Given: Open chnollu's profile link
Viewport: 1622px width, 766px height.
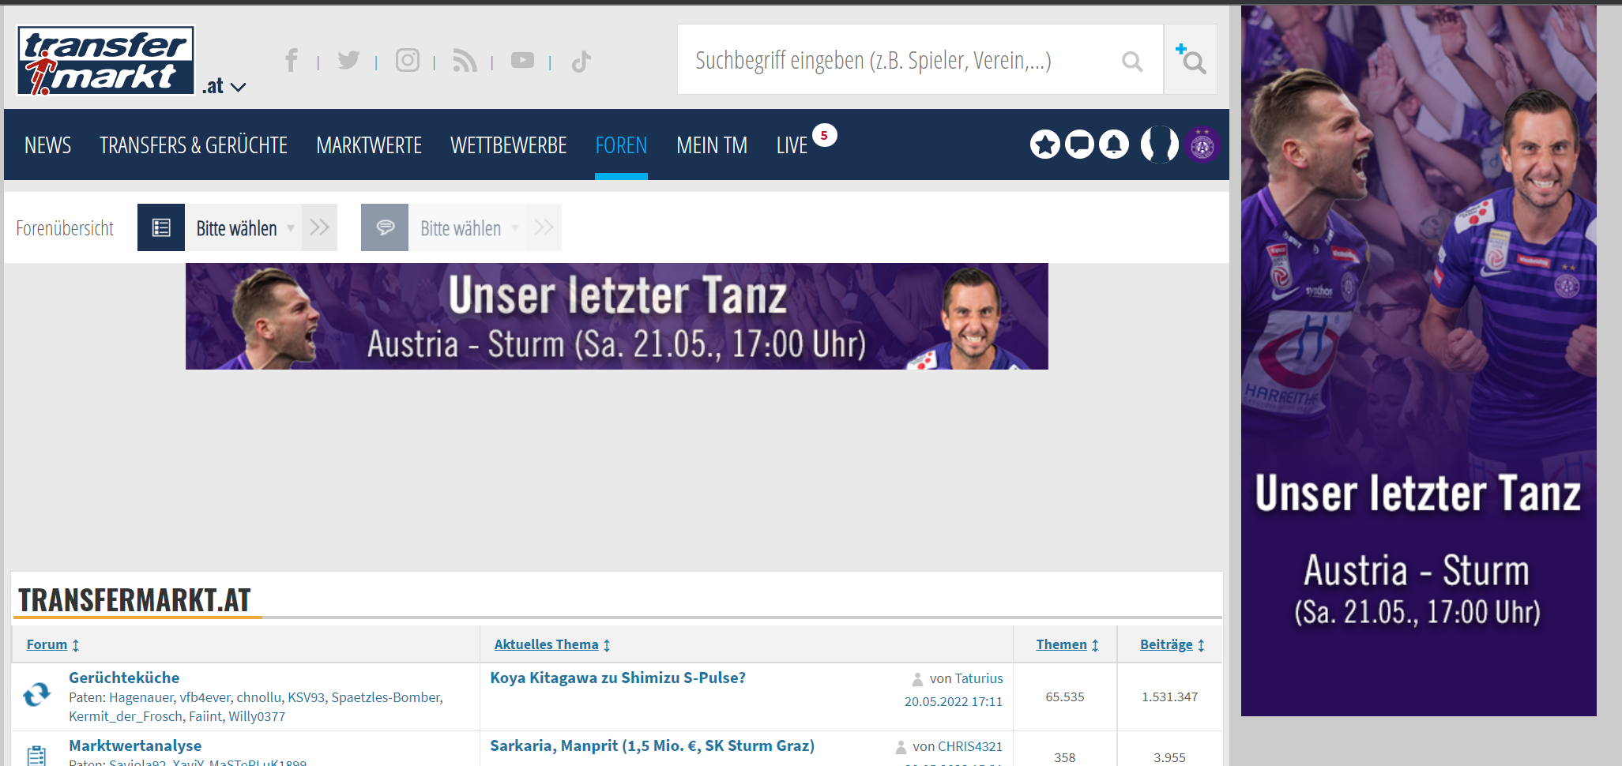Looking at the screenshot, I should tap(259, 697).
